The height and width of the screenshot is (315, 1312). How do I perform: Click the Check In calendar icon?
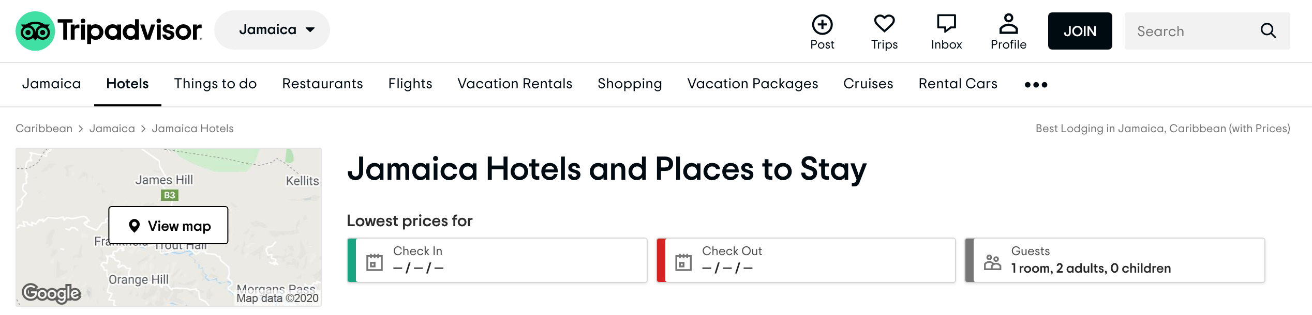coord(375,262)
